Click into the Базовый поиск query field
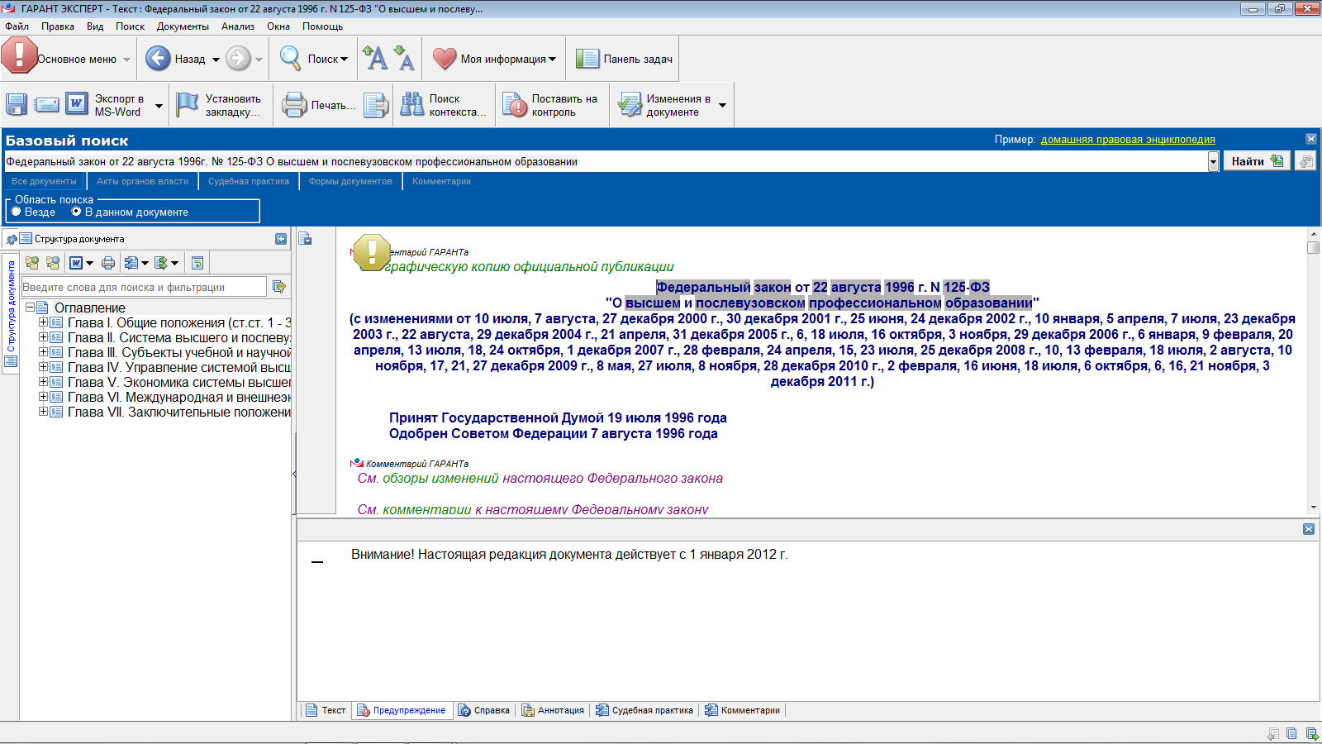This screenshot has width=1322, height=744. 606,162
